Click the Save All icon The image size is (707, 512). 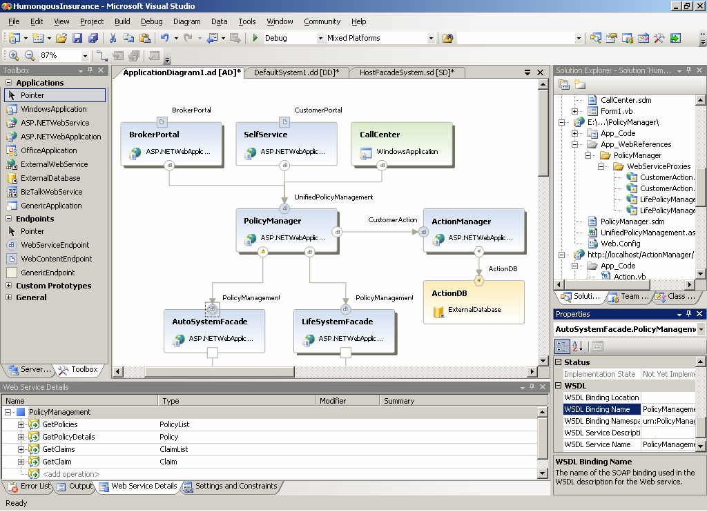tap(93, 39)
